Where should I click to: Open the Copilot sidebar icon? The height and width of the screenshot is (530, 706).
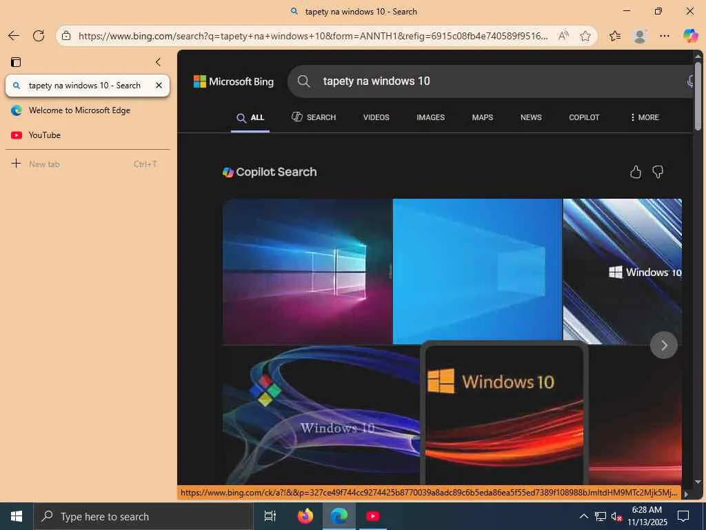point(690,36)
